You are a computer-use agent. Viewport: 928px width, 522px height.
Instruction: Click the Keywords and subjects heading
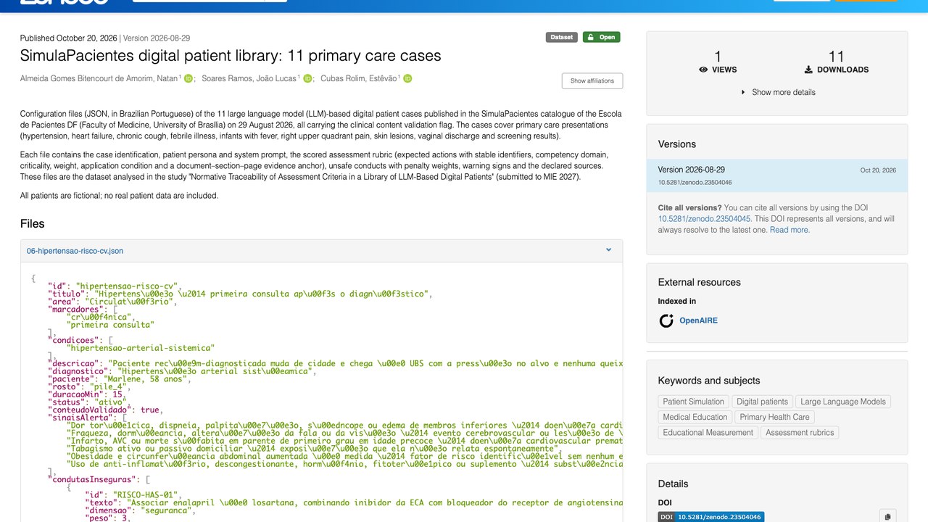click(x=709, y=381)
